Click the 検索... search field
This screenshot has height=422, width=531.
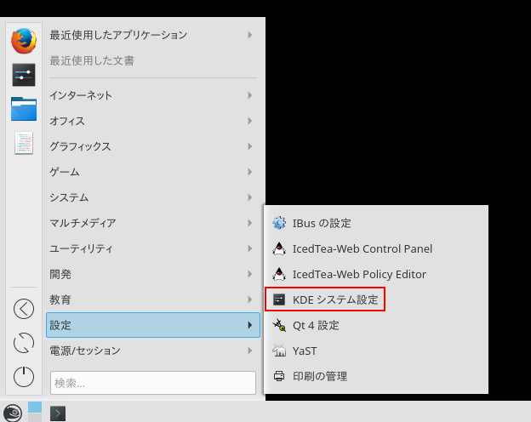tap(153, 383)
